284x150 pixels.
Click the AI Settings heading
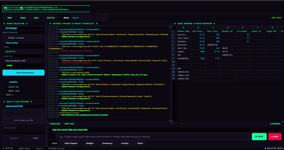coord(11,28)
